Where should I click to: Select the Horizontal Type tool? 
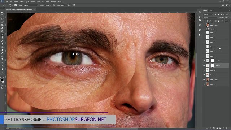click(x=3, y=59)
